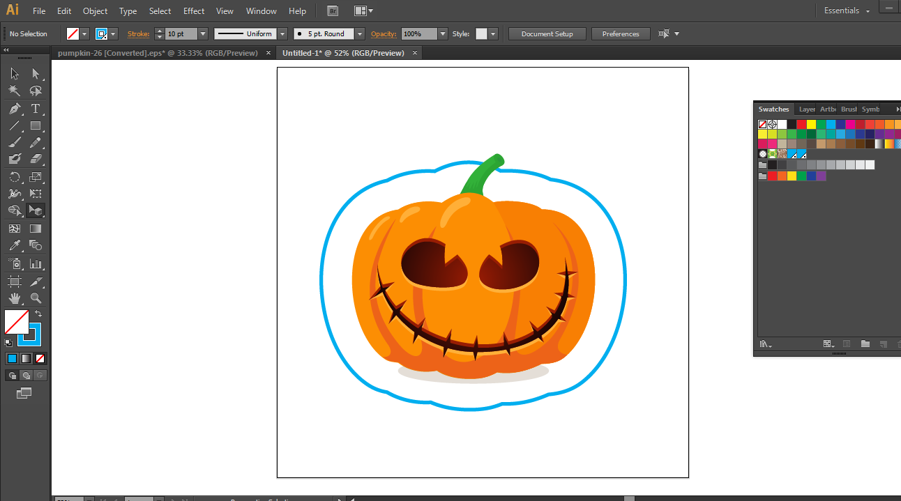This screenshot has width=901, height=501.
Task: Open Adobe Bridge with the Br icon
Action: tap(334, 11)
